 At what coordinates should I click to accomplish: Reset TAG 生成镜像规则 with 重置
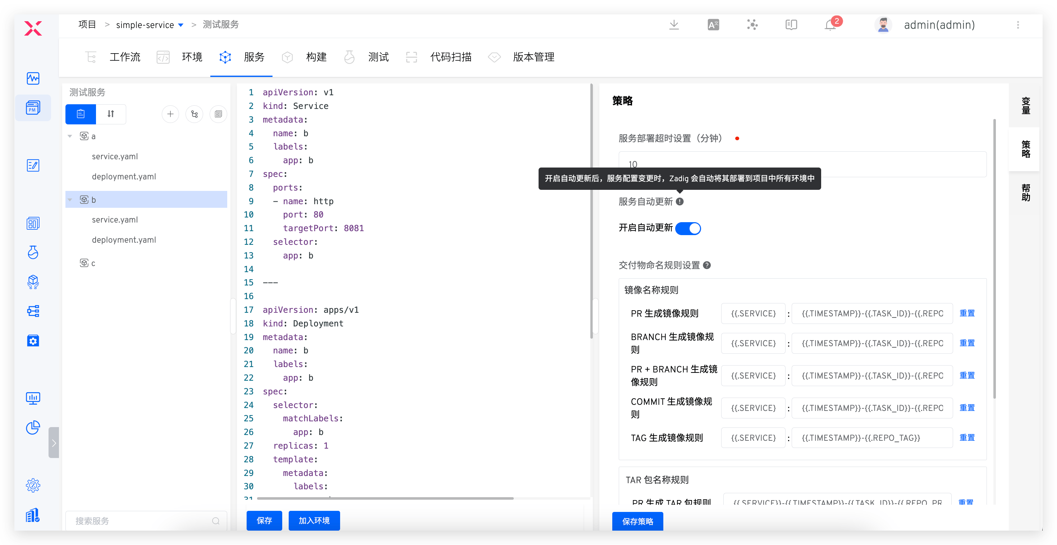tap(967, 438)
